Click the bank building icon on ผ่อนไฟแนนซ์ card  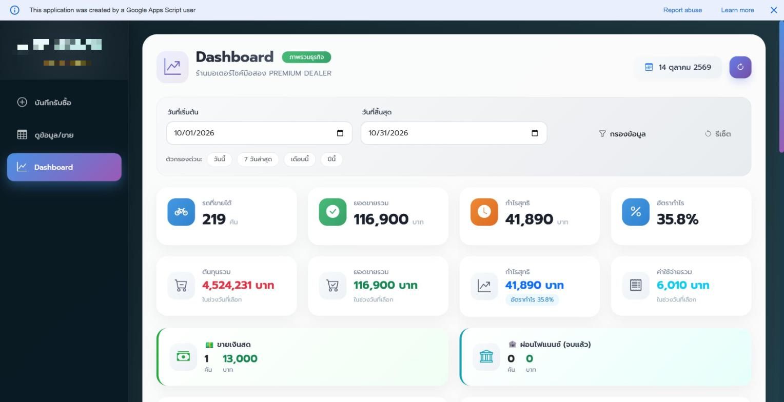[x=486, y=356]
